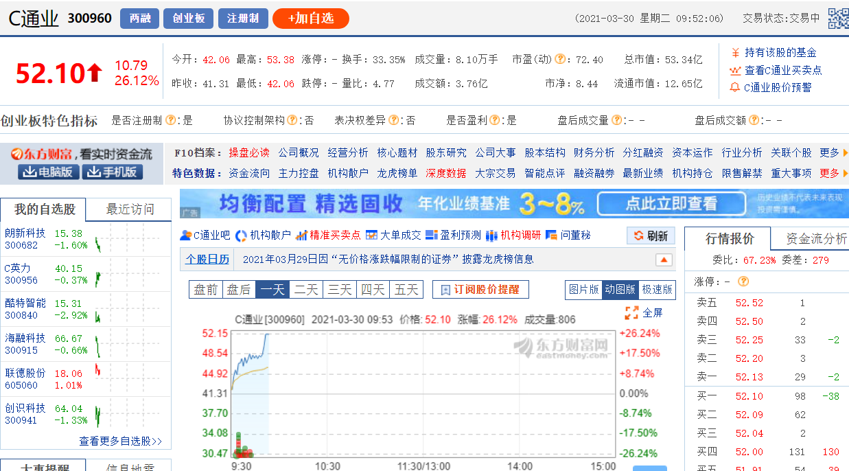This screenshot has height=471, width=849.
Task: Click the 是否盈利 help question mark icon
Action: tap(495, 120)
